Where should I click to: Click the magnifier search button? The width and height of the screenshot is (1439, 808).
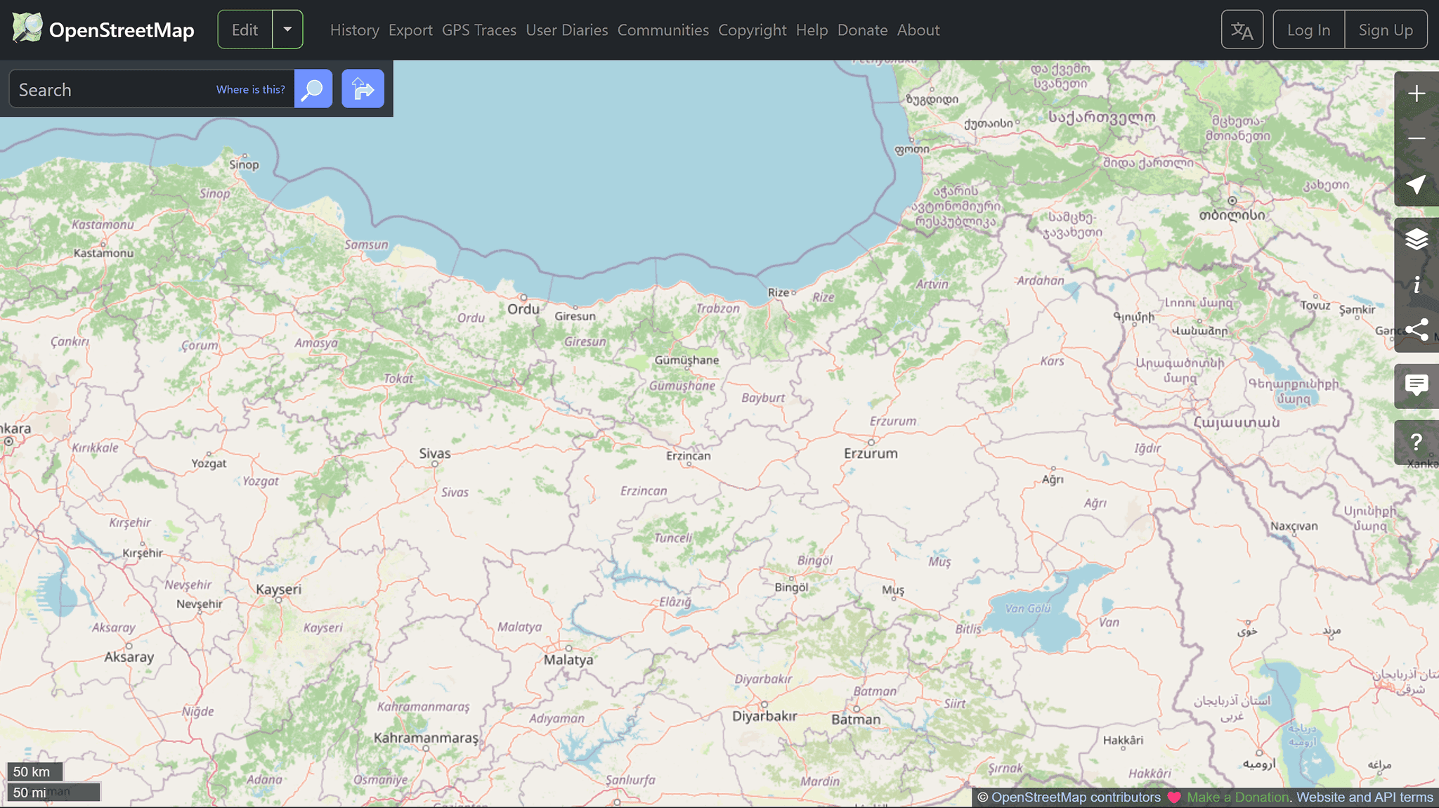tap(313, 89)
